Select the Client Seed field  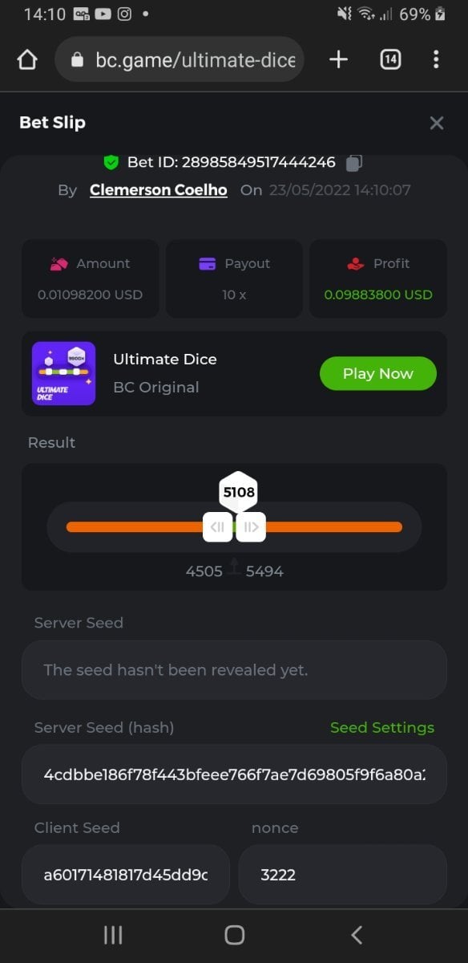pyautogui.click(x=126, y=875)
